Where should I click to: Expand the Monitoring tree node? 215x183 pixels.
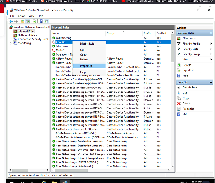coord(11,43)
